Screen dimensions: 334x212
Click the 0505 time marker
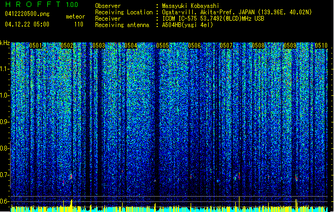tap(162, 46)
